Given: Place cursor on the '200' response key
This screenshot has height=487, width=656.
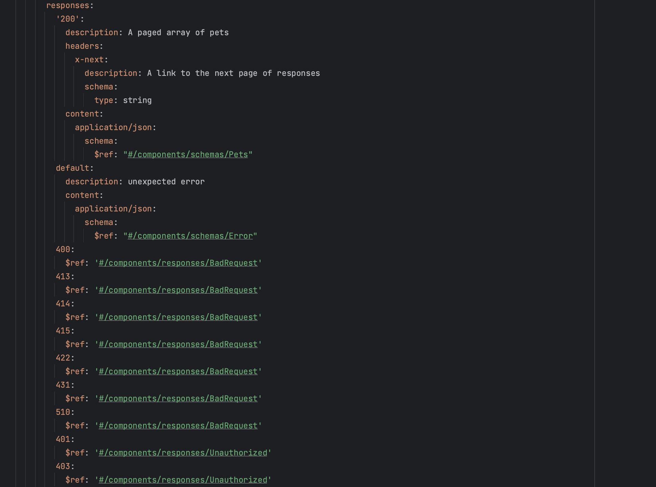Looking at the screenshot, I should (x=68, y=19).
